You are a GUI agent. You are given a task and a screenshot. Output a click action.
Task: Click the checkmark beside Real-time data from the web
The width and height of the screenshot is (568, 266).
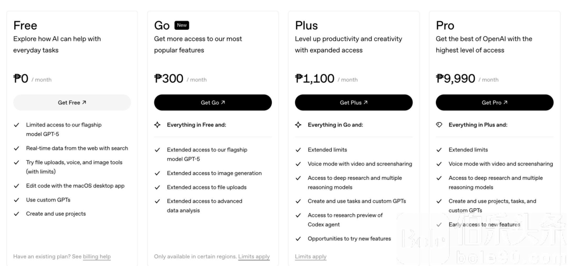click(17, 148)
